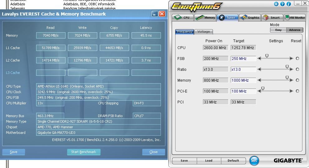Open the Graphics tab

coord(250,17)
